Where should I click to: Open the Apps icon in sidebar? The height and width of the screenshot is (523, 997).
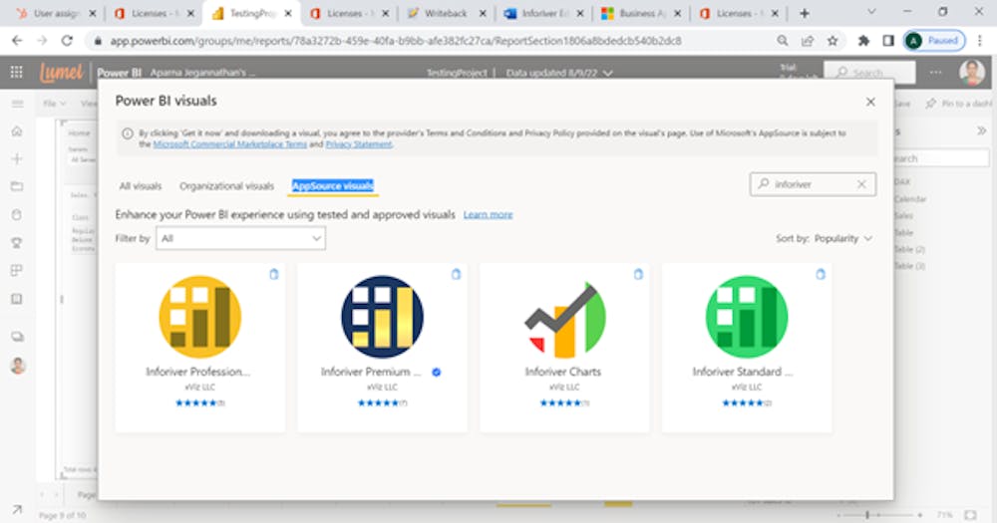coord(17,271)
